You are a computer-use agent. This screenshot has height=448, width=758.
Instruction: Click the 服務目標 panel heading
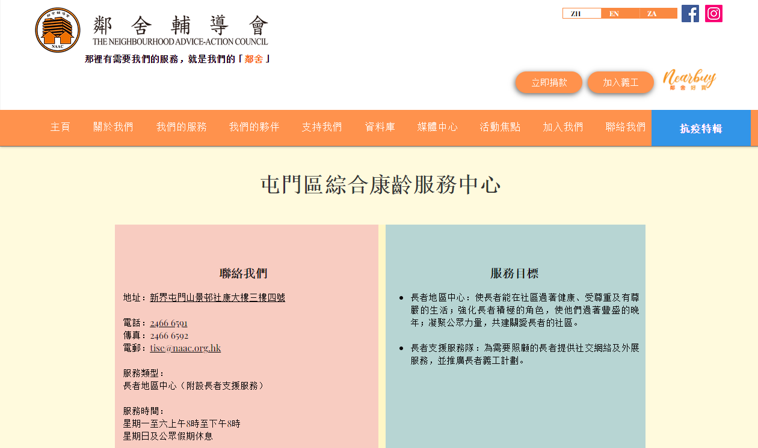coord(514,273)
